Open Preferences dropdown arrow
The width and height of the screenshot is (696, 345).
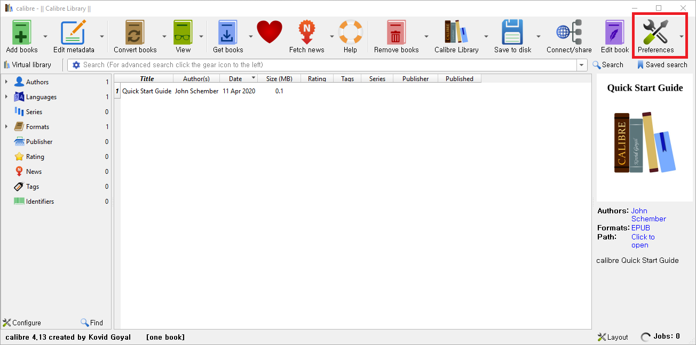click(x=682, y=36)
